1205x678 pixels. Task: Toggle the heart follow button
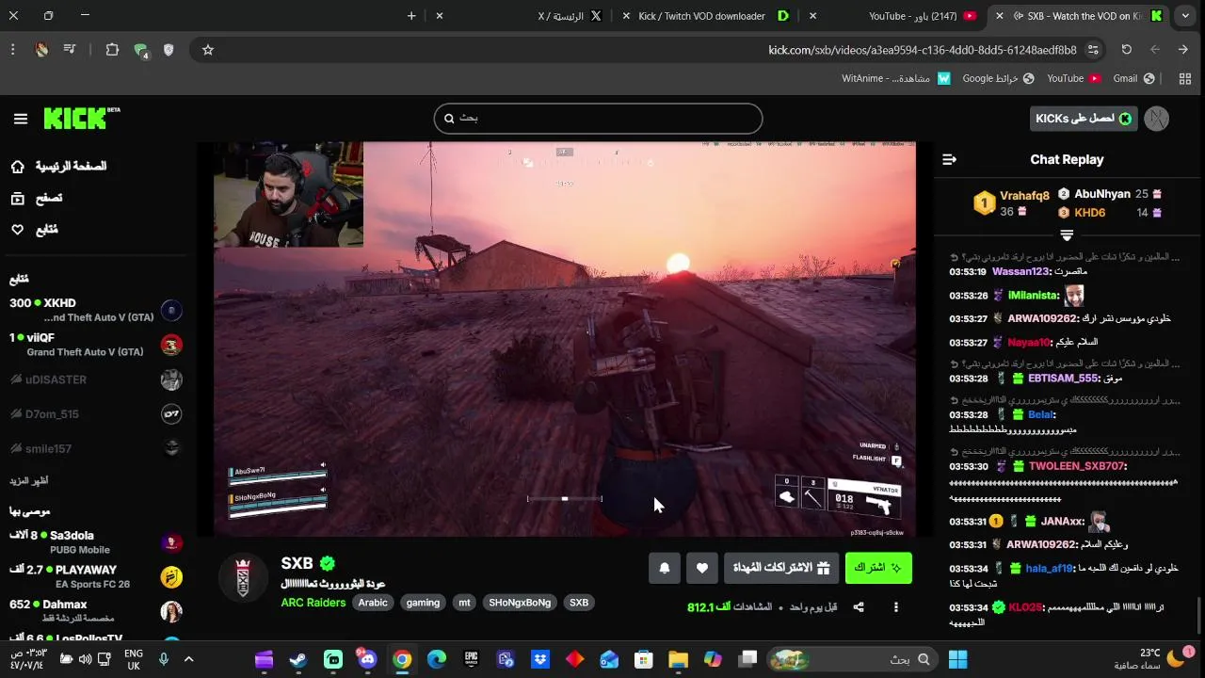(701, 568)
